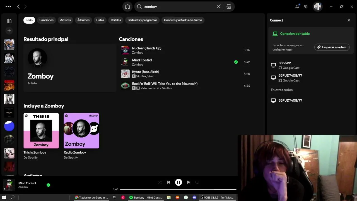Open the Friend Activity icon
This screenshot has width=357, height=201.
(306, 7)
